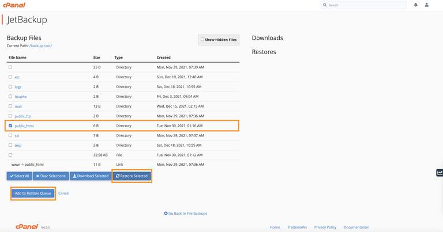Click the Restore Selected button
Image resolution: width=443 pixels, height=232 pixels.
pos(132,176)
